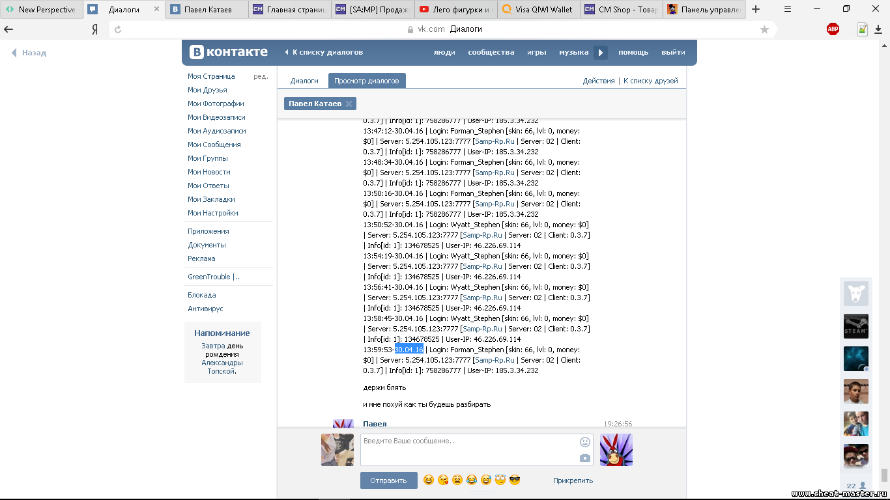Open the Действия actions dropdown
The image size is (890, 500).
point(598,81)
